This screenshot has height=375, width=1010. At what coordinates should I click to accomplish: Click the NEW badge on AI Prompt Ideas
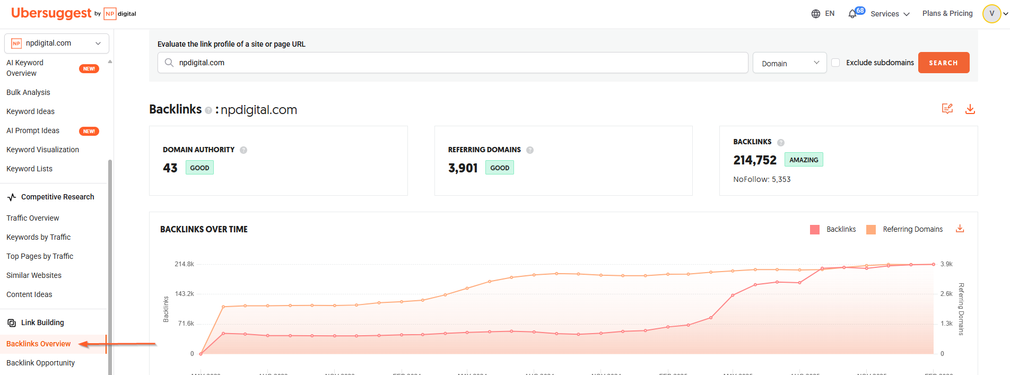click(89, 131)
